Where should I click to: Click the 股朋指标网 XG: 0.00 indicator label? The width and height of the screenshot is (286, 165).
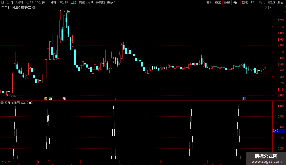(18, 103)
